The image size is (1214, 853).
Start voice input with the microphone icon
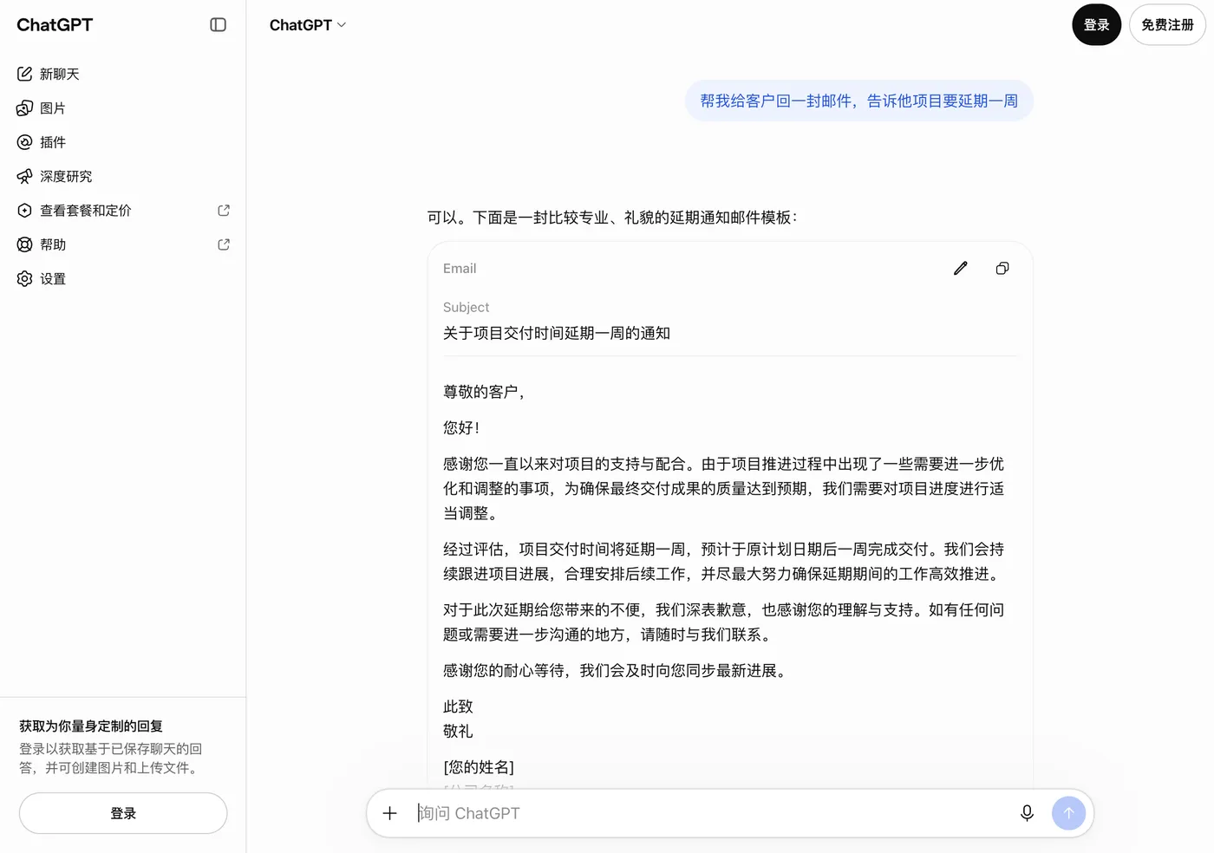[1027, 813]
